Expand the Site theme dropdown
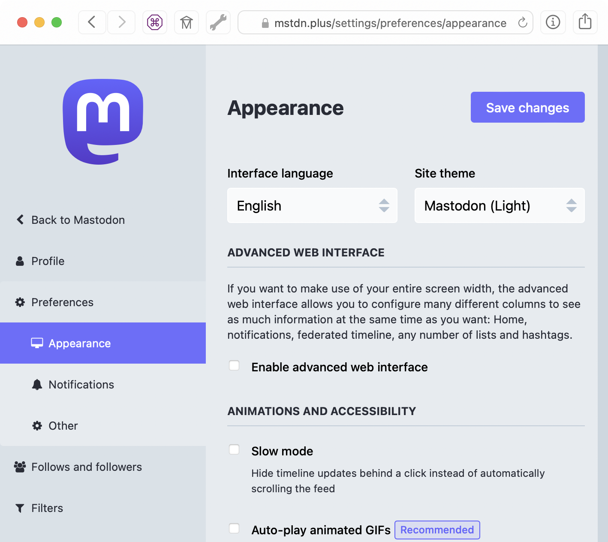 pos(500,205)
